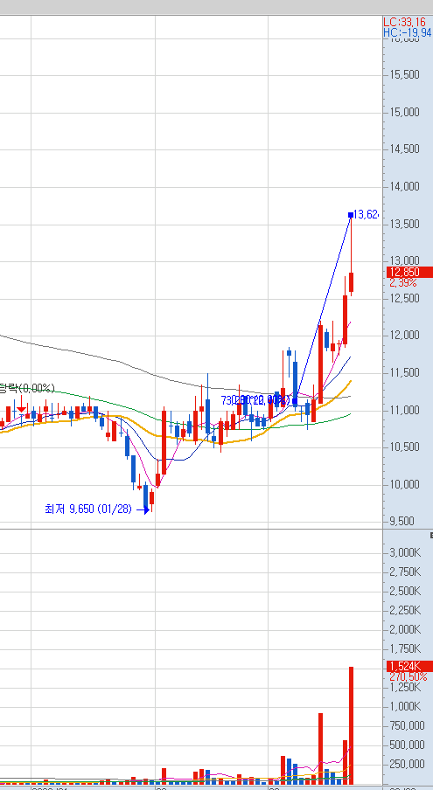
Task: Click the blue square high-point marker
Action: pyautogui.click(x=351, y=215)
